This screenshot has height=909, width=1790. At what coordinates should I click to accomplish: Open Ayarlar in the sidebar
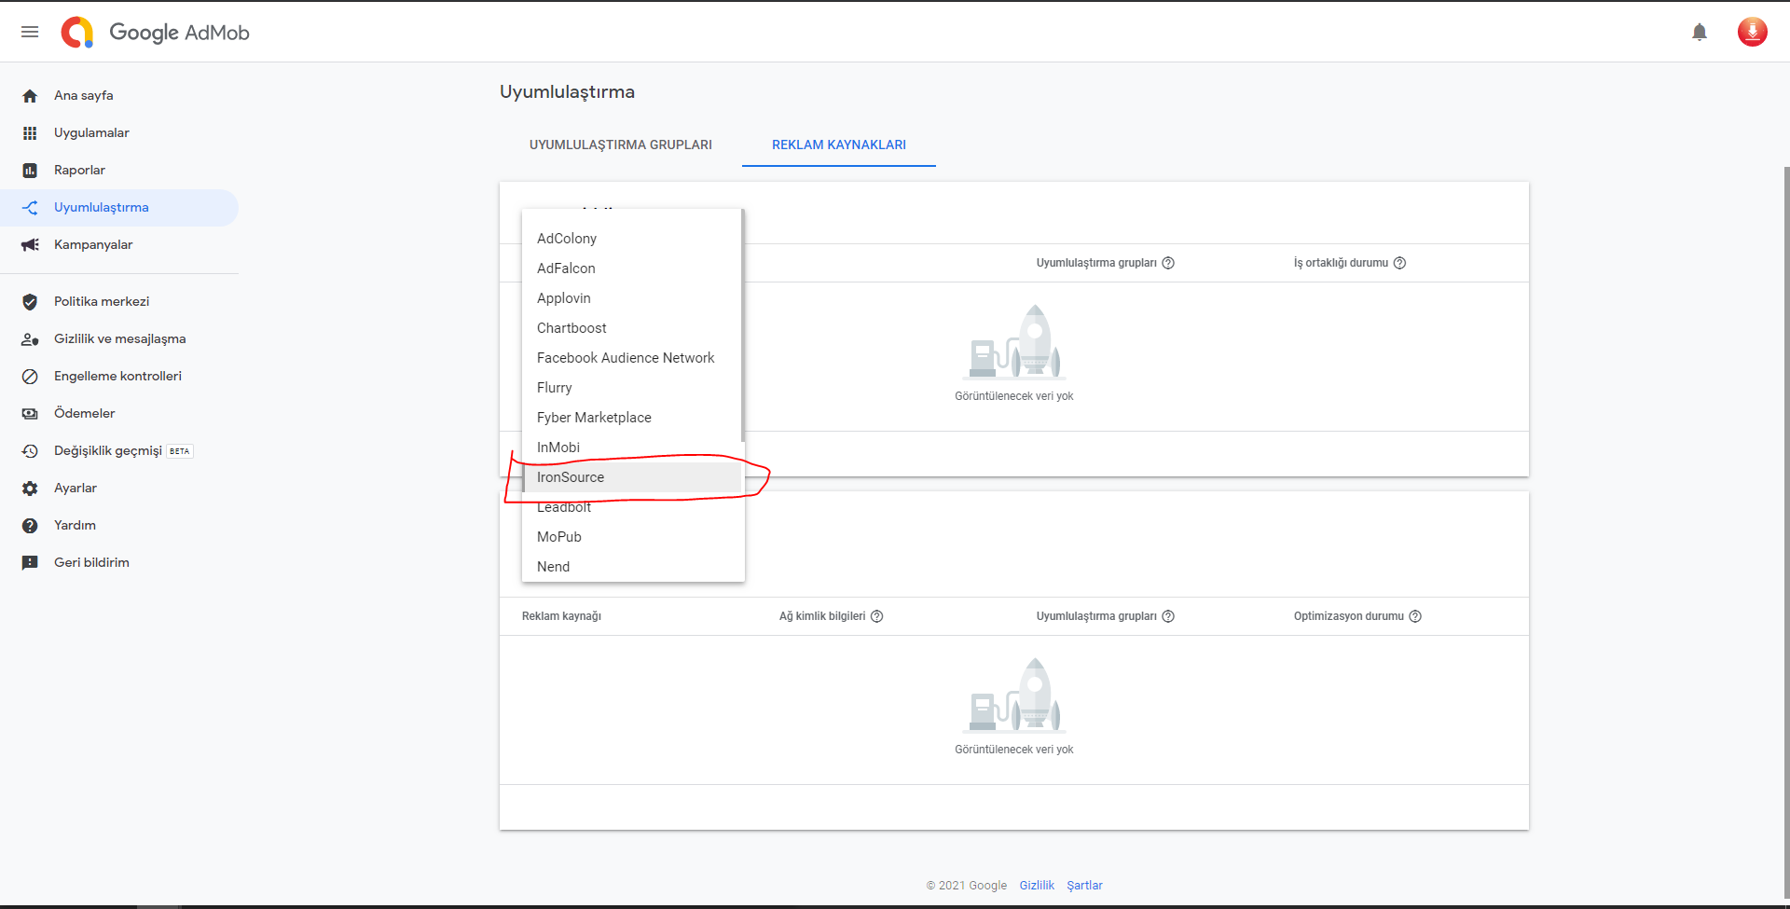pyautogui.click(x=119, y=489)
